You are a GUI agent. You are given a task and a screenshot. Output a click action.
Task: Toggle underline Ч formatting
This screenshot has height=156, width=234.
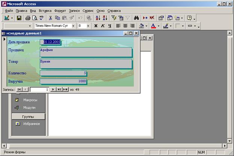[x=110, y=26]
